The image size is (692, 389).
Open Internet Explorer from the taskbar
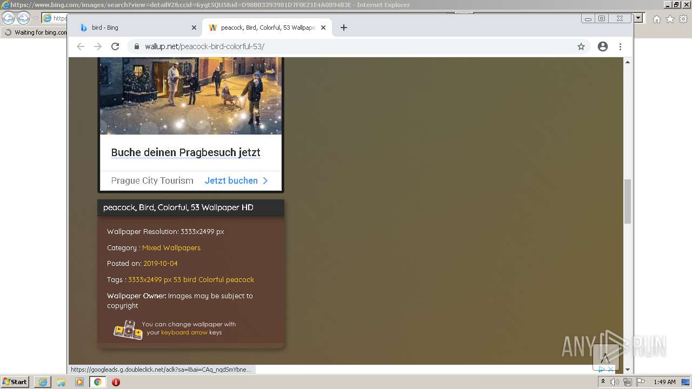click(43, 382)
